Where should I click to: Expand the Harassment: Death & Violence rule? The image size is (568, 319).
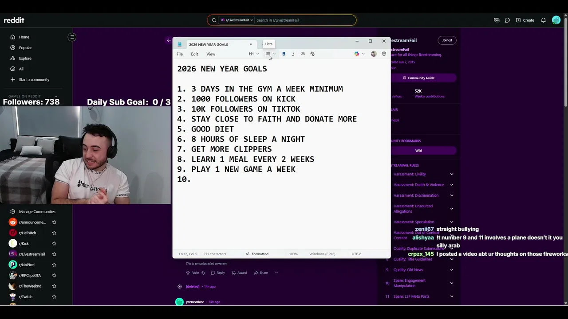(452, 185)
